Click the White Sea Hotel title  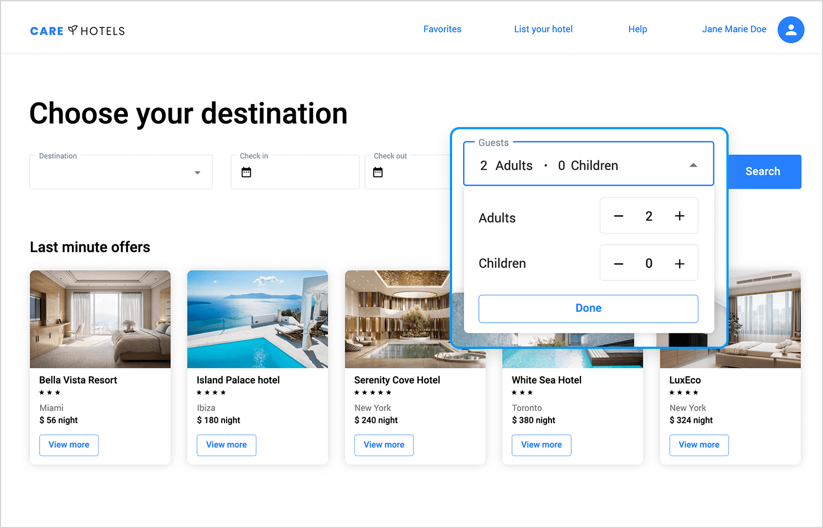(546, 380)
